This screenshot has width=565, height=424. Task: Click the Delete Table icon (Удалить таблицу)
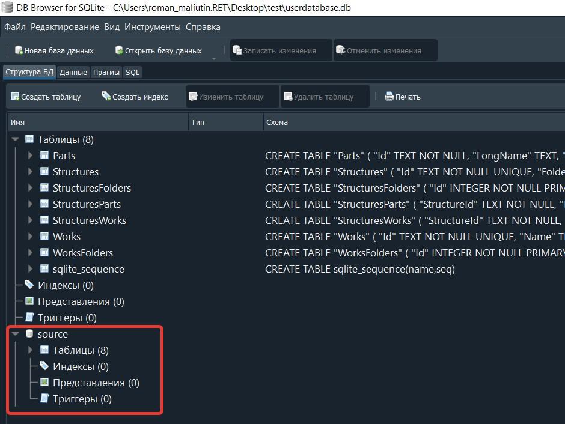click(x=288, y=97)
